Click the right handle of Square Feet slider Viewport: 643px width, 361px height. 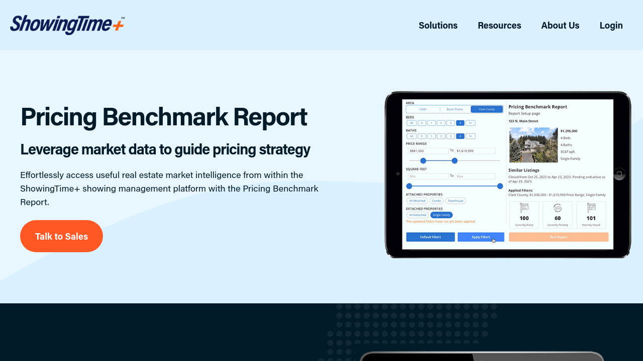[x=500, y=186]
